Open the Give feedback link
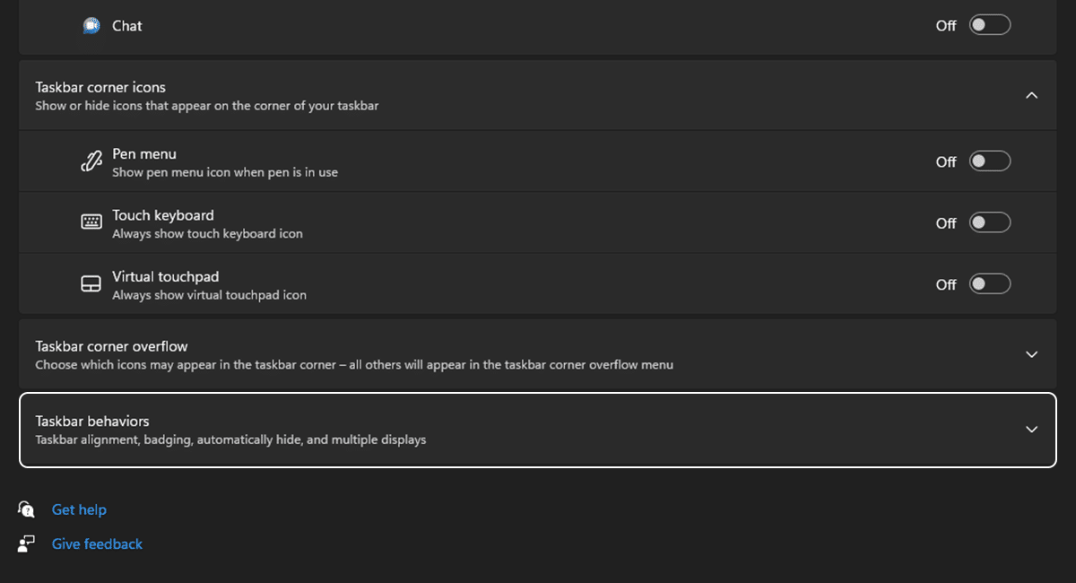The image size is (1076, 583). [x=97, y=544]
